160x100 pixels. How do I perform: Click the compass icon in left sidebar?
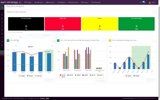tap(2, 19)
